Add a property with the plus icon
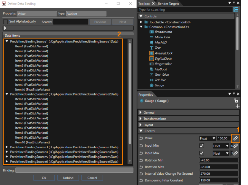 click(x=237, y=106)
